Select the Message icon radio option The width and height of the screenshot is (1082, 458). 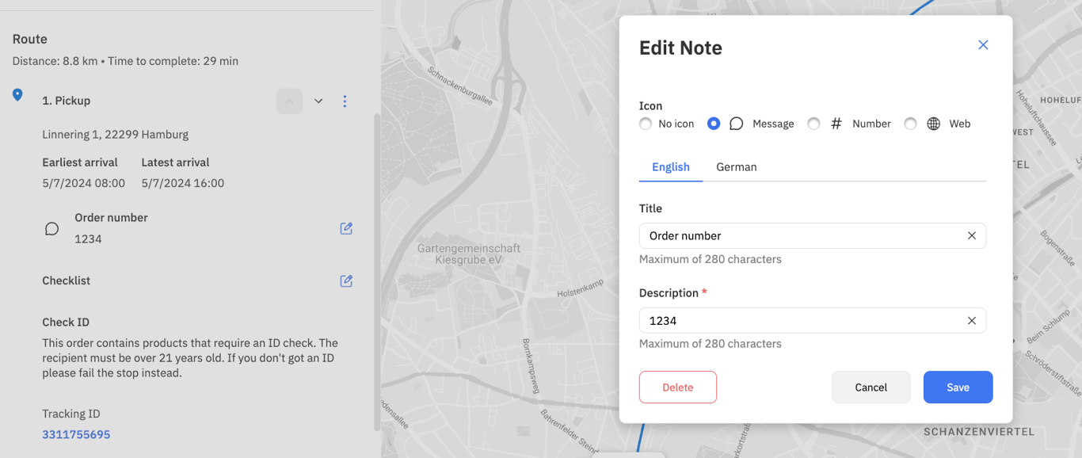[714, 124]
